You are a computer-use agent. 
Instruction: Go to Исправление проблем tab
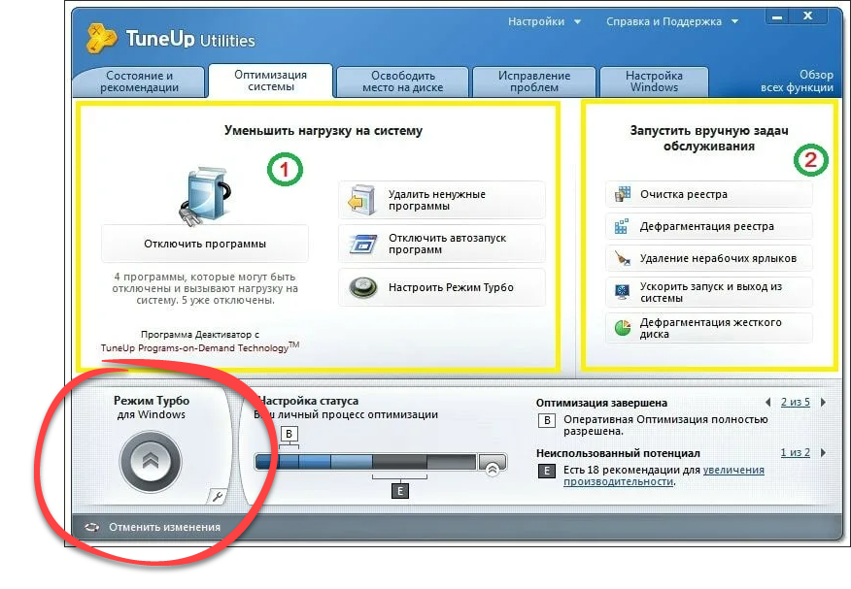point(534,82)
